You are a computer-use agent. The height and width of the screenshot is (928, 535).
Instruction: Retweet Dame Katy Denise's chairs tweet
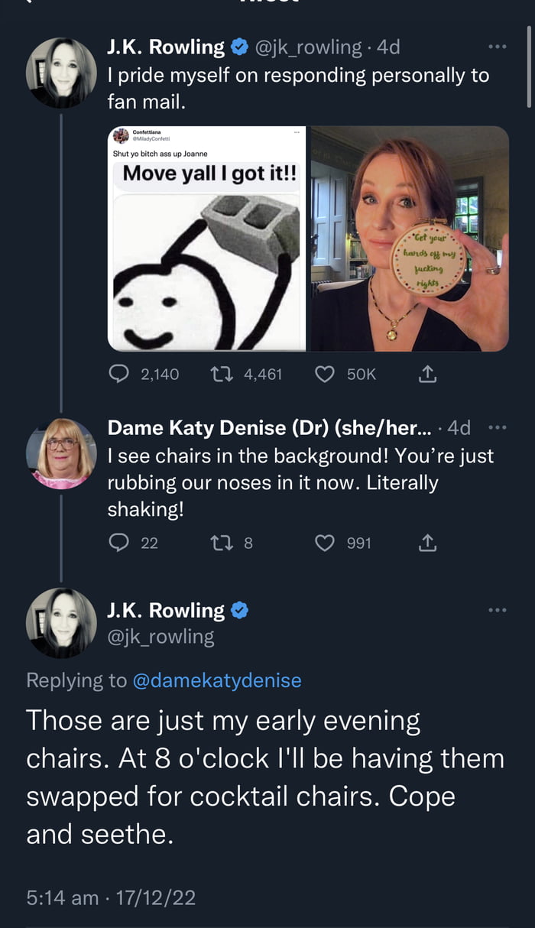coord(222,543)
